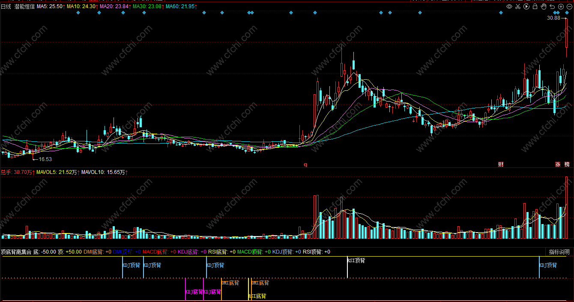Click the RSI底背 signal marker
The width and height of the screenshot is (574, 302).
coord(257,296)
